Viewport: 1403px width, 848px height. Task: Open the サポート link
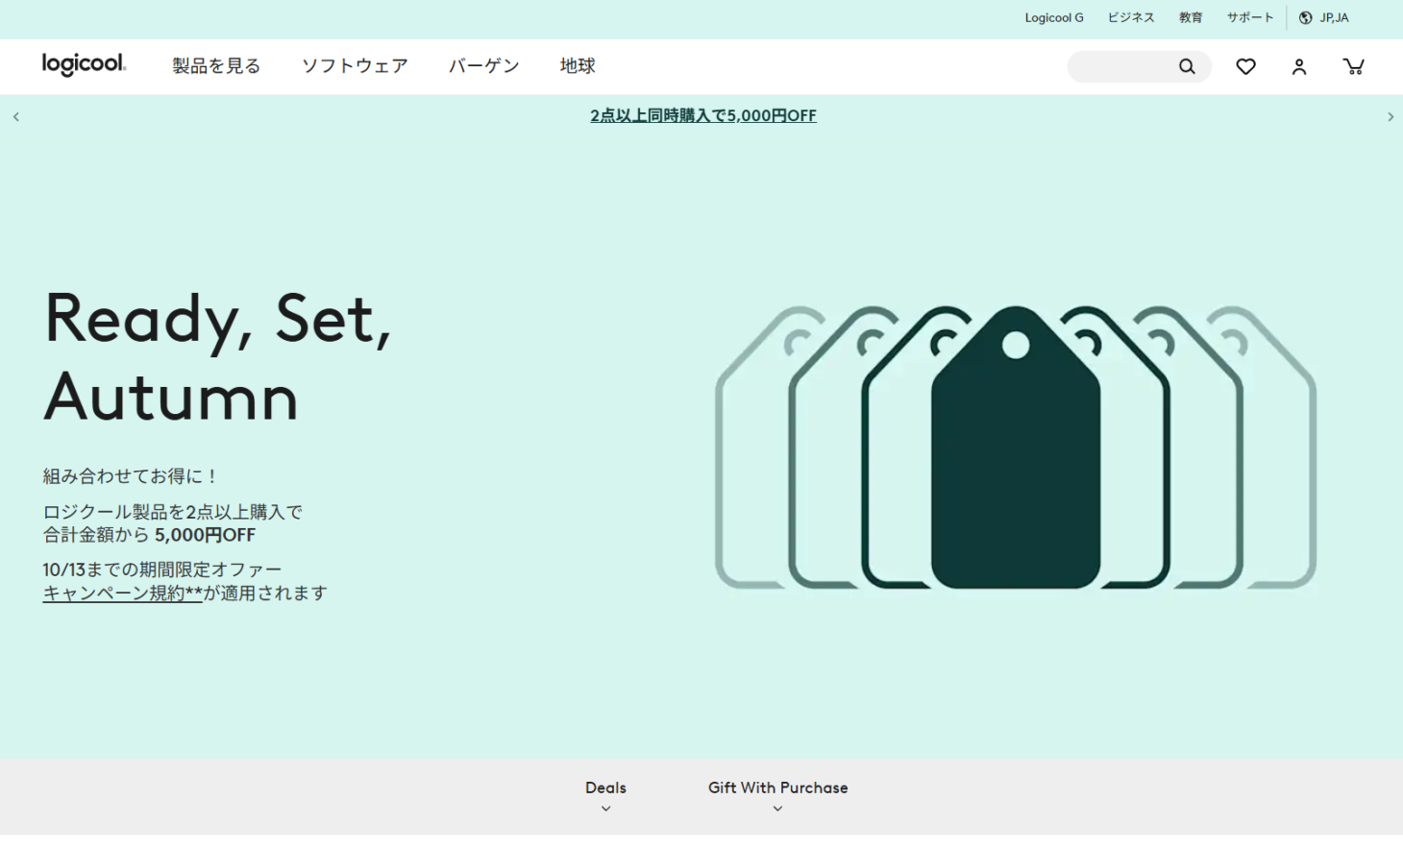click(1249, 17)
